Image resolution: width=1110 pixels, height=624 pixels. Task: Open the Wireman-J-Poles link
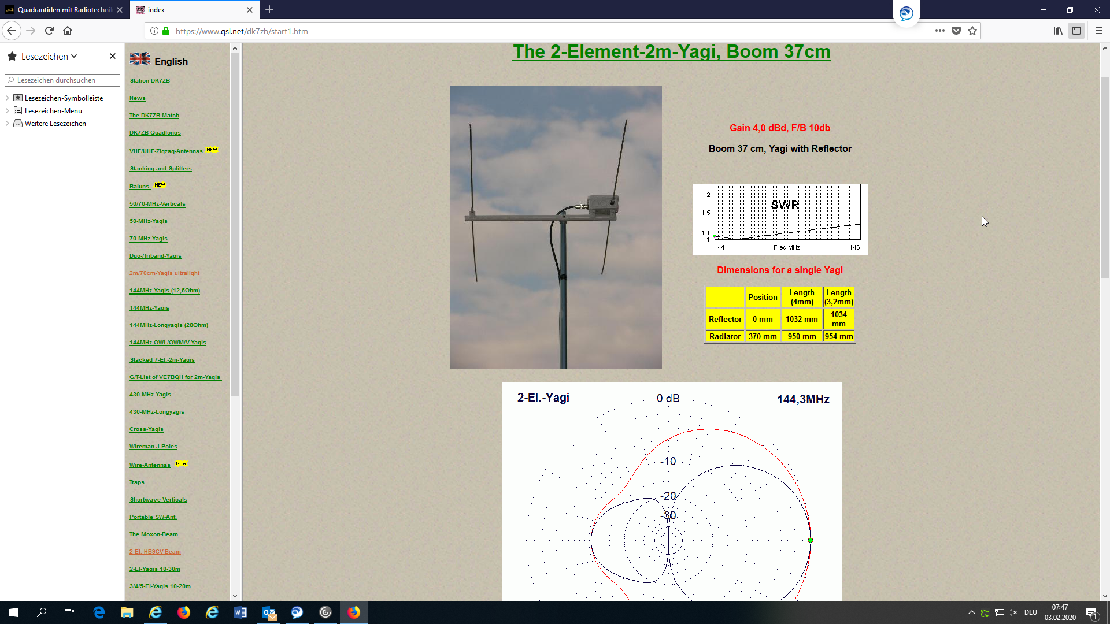tap(153, 447)
